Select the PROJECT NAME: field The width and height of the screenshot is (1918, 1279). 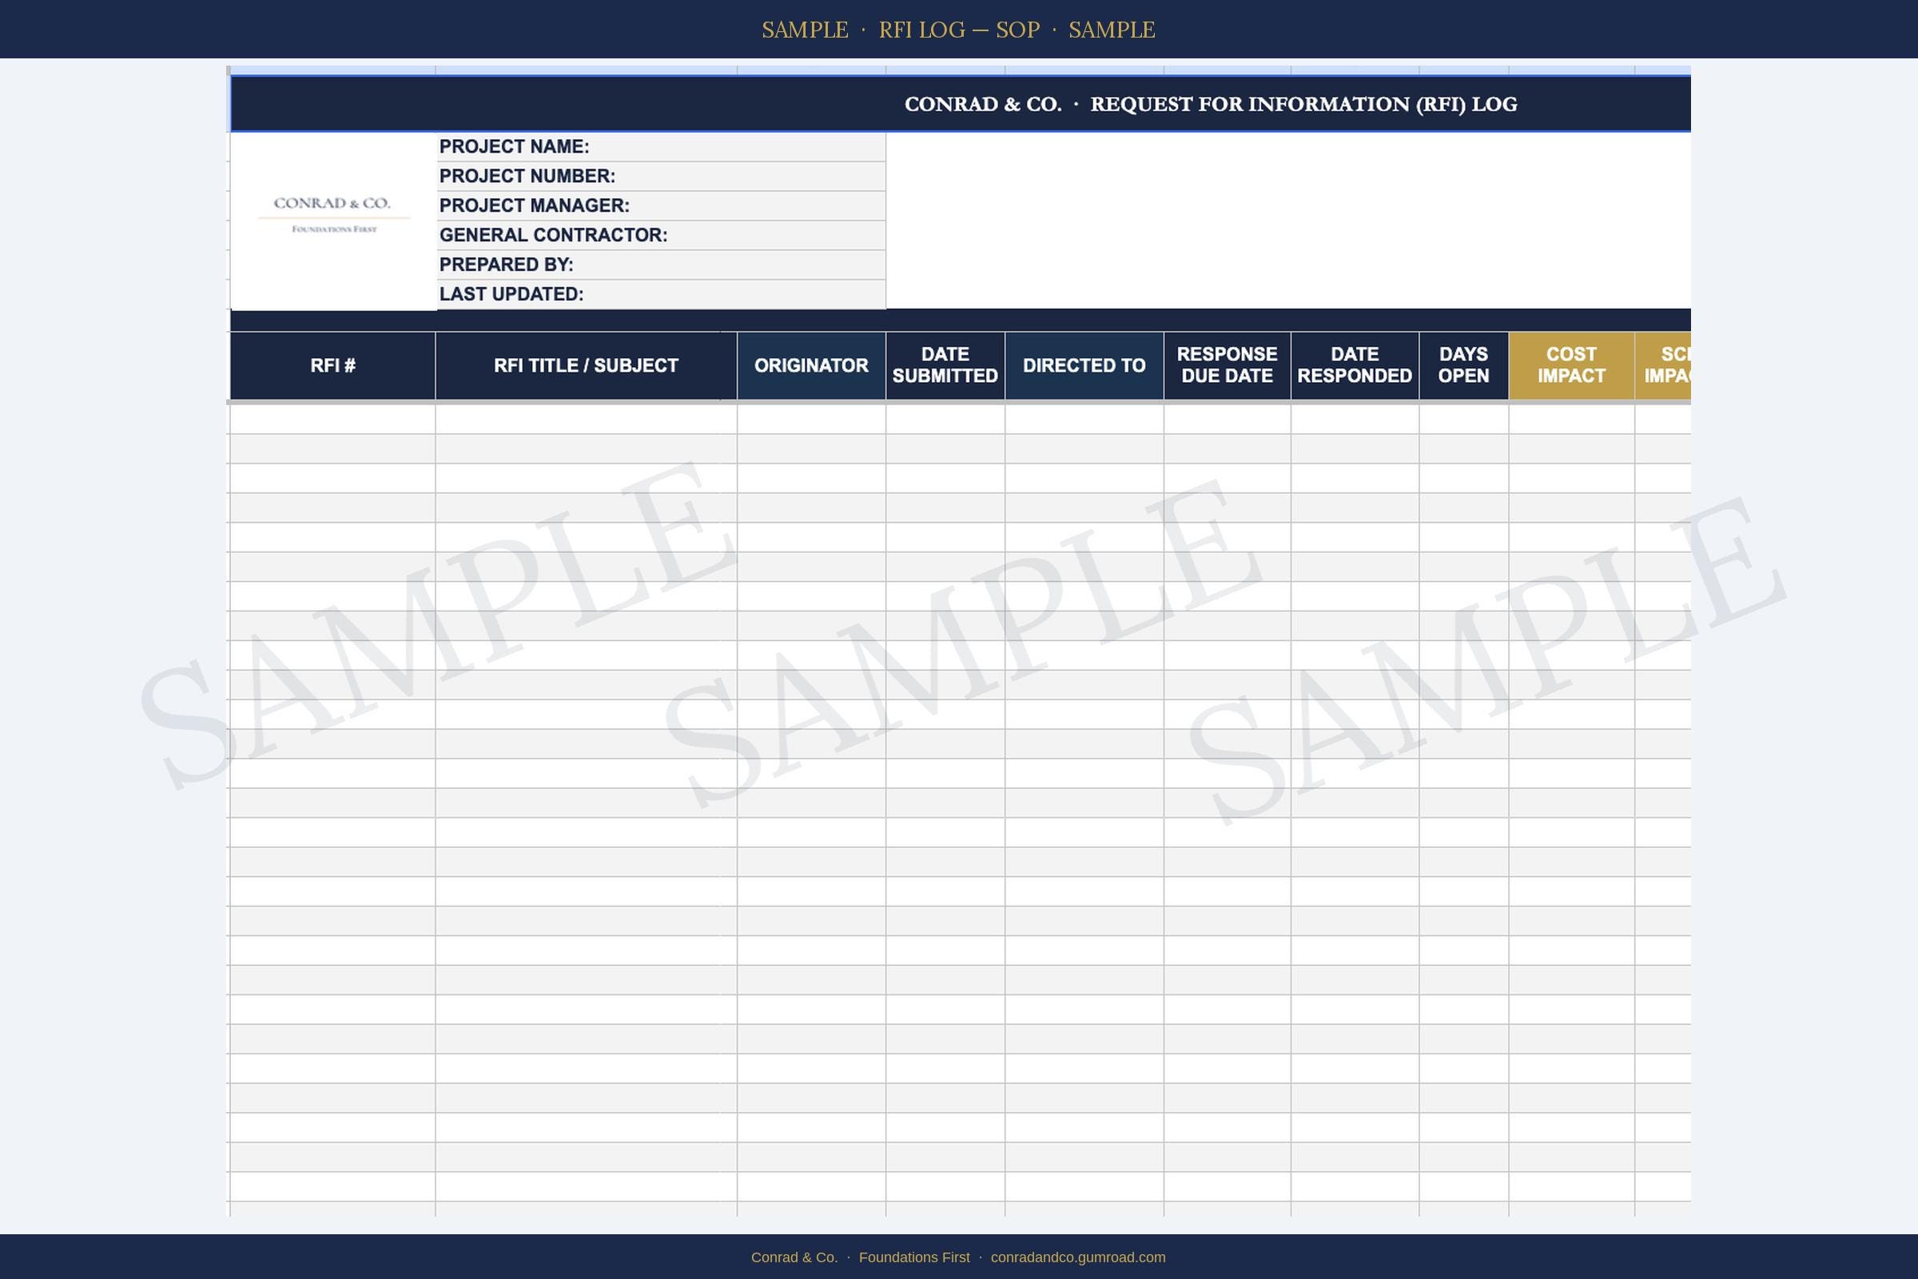(662, 147)
